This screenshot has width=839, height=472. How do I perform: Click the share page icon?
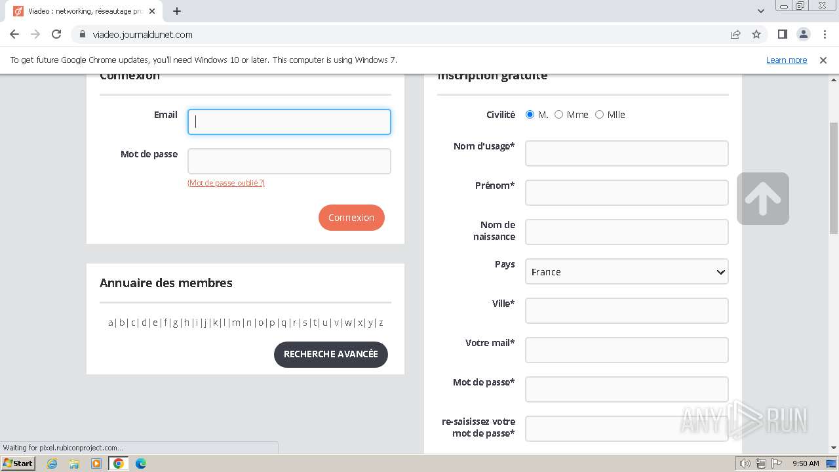735,34
